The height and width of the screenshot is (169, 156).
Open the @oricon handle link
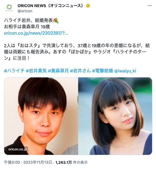pyautogui.click(x=25, y=11)
